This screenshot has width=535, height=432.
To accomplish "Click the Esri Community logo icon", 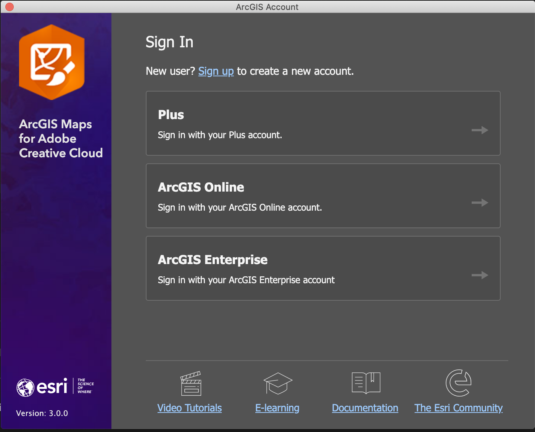I will click(458, 383).
